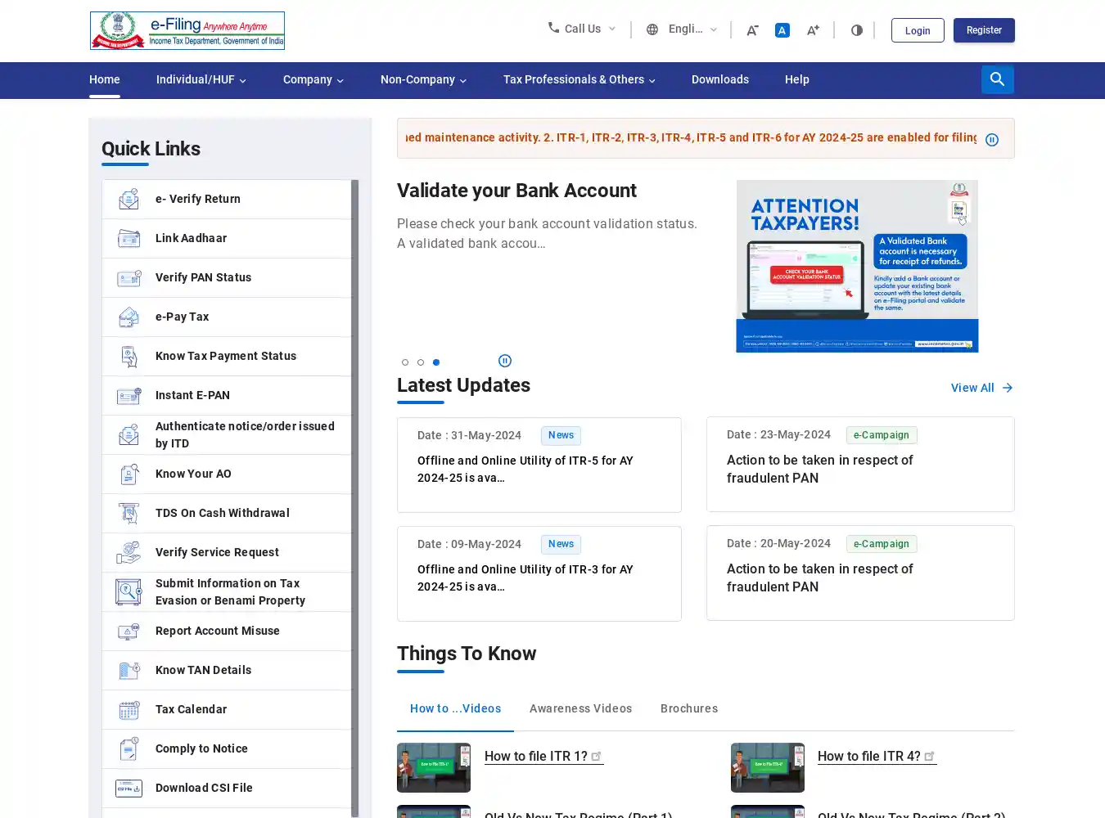Click the Comply to Notice text

click(x=201, y=748)
